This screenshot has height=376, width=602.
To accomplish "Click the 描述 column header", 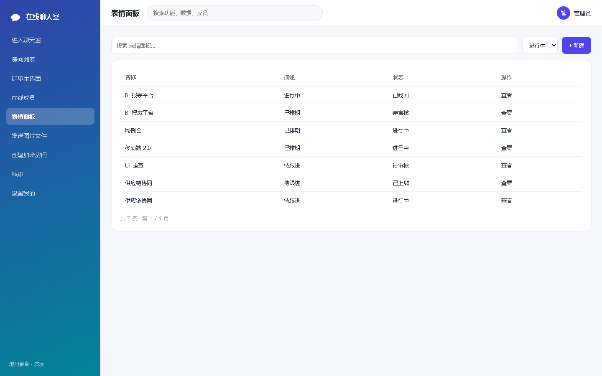I will click(289, 77).
